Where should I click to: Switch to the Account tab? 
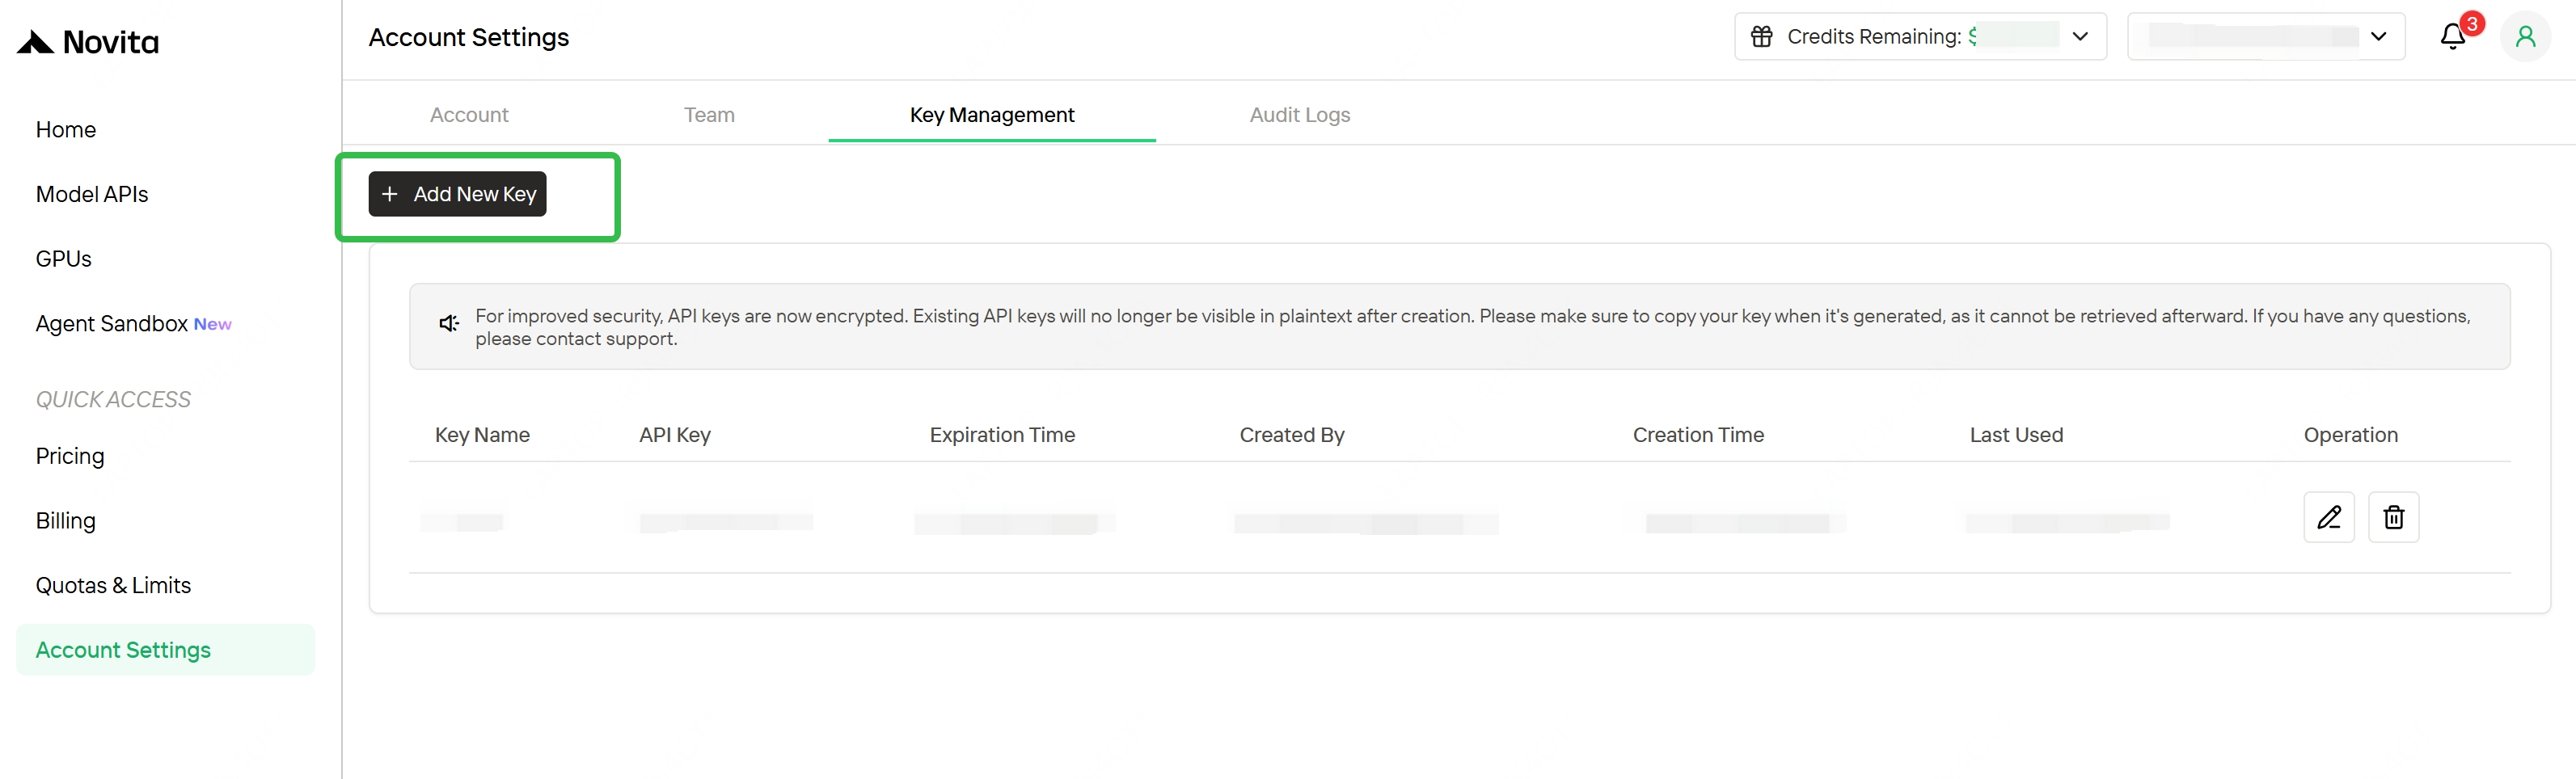tap(469, 115)
